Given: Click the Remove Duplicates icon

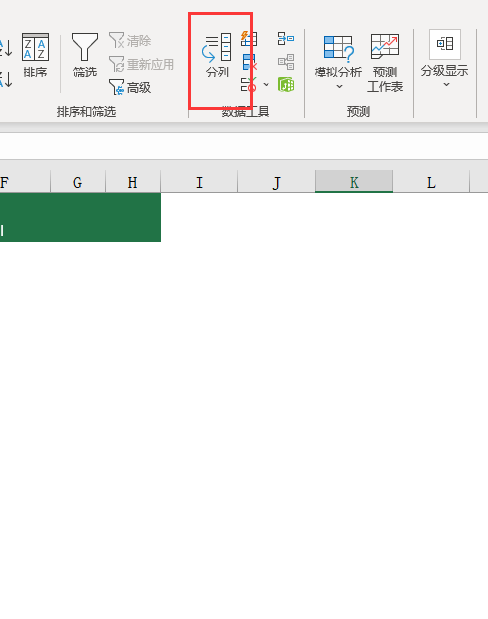Looking at the screenshot, I should pyautogui.click(x=249, y=62).
